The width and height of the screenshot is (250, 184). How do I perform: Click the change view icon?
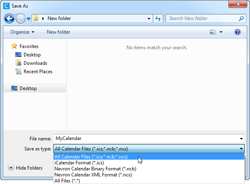[x=213, y=32]
